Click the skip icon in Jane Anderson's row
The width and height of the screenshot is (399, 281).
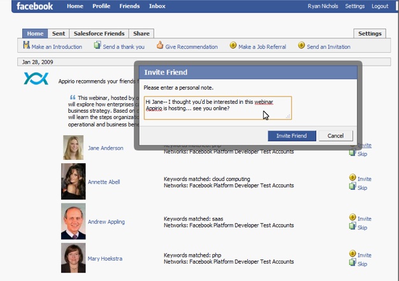click(x=352, y=152)
